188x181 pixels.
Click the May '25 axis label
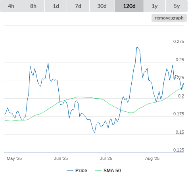[x=14, y=158]
